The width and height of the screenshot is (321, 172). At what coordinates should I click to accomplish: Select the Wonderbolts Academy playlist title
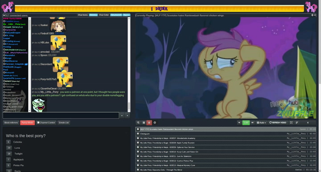[168, 138]
